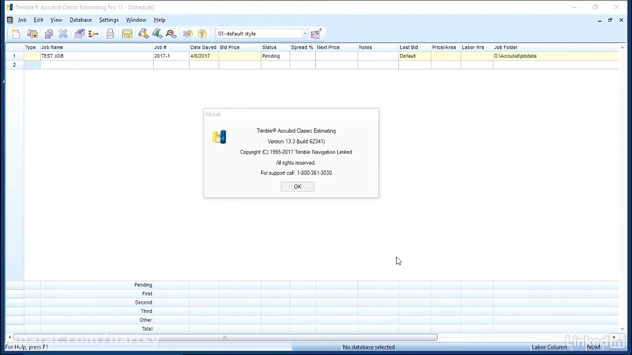
Task: Click the Open Job toolbar icon
Action: point(32,34)
